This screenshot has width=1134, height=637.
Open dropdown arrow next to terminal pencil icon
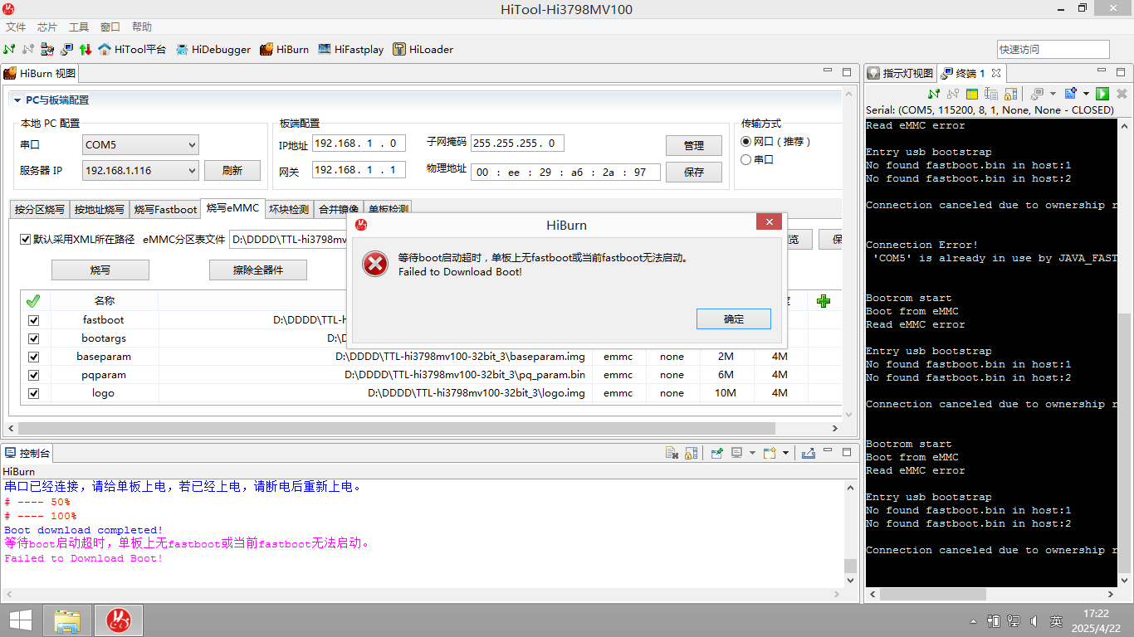1053,94
